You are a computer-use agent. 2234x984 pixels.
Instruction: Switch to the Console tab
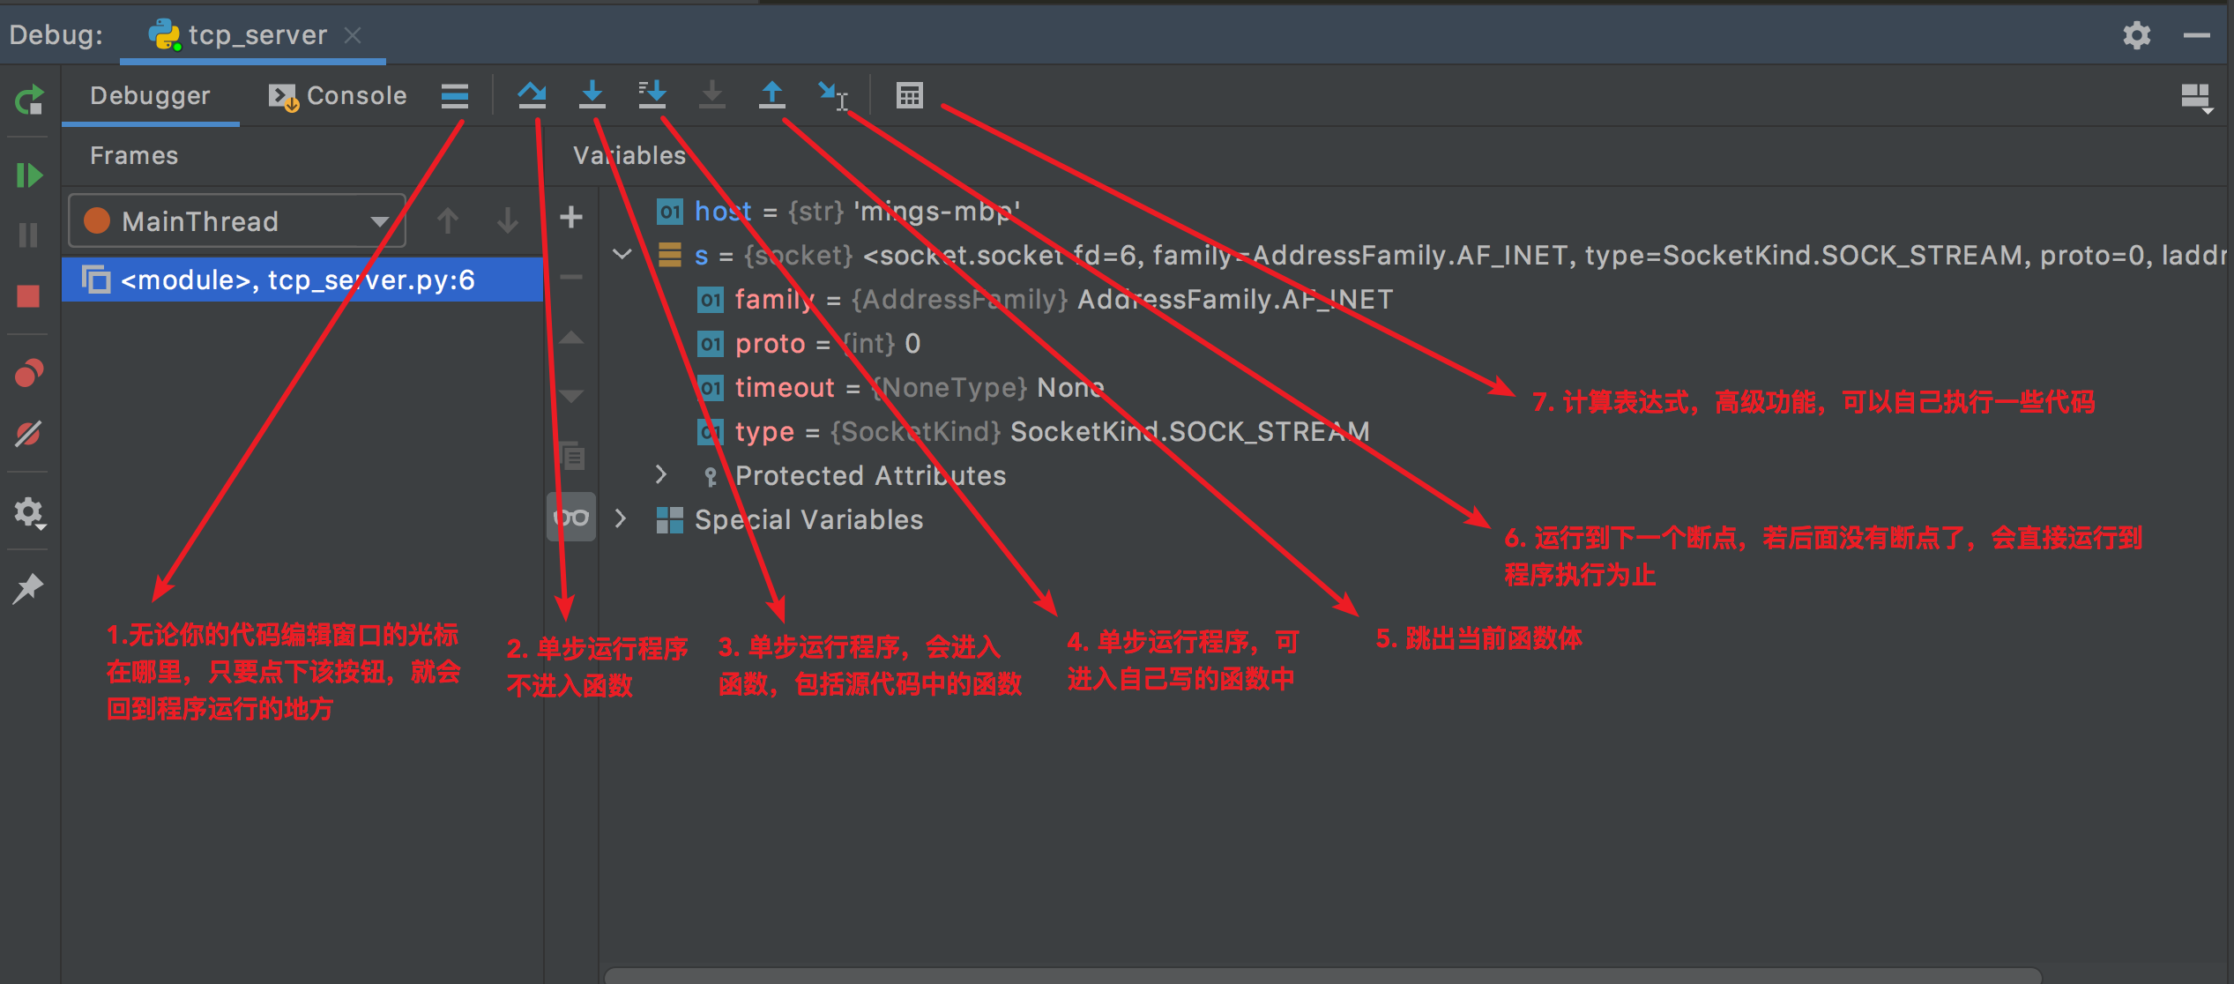pos(339,95)
